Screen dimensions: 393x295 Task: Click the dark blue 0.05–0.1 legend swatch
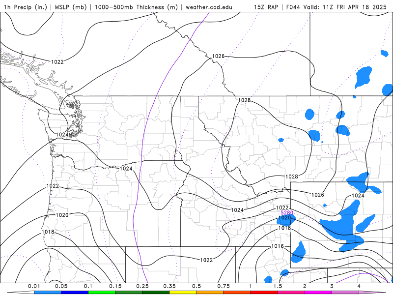(x=75, y=293)
